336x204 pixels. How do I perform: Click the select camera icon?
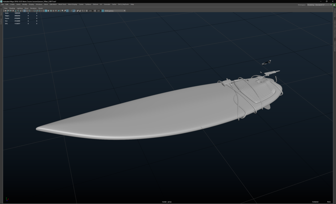click(5, 11)
